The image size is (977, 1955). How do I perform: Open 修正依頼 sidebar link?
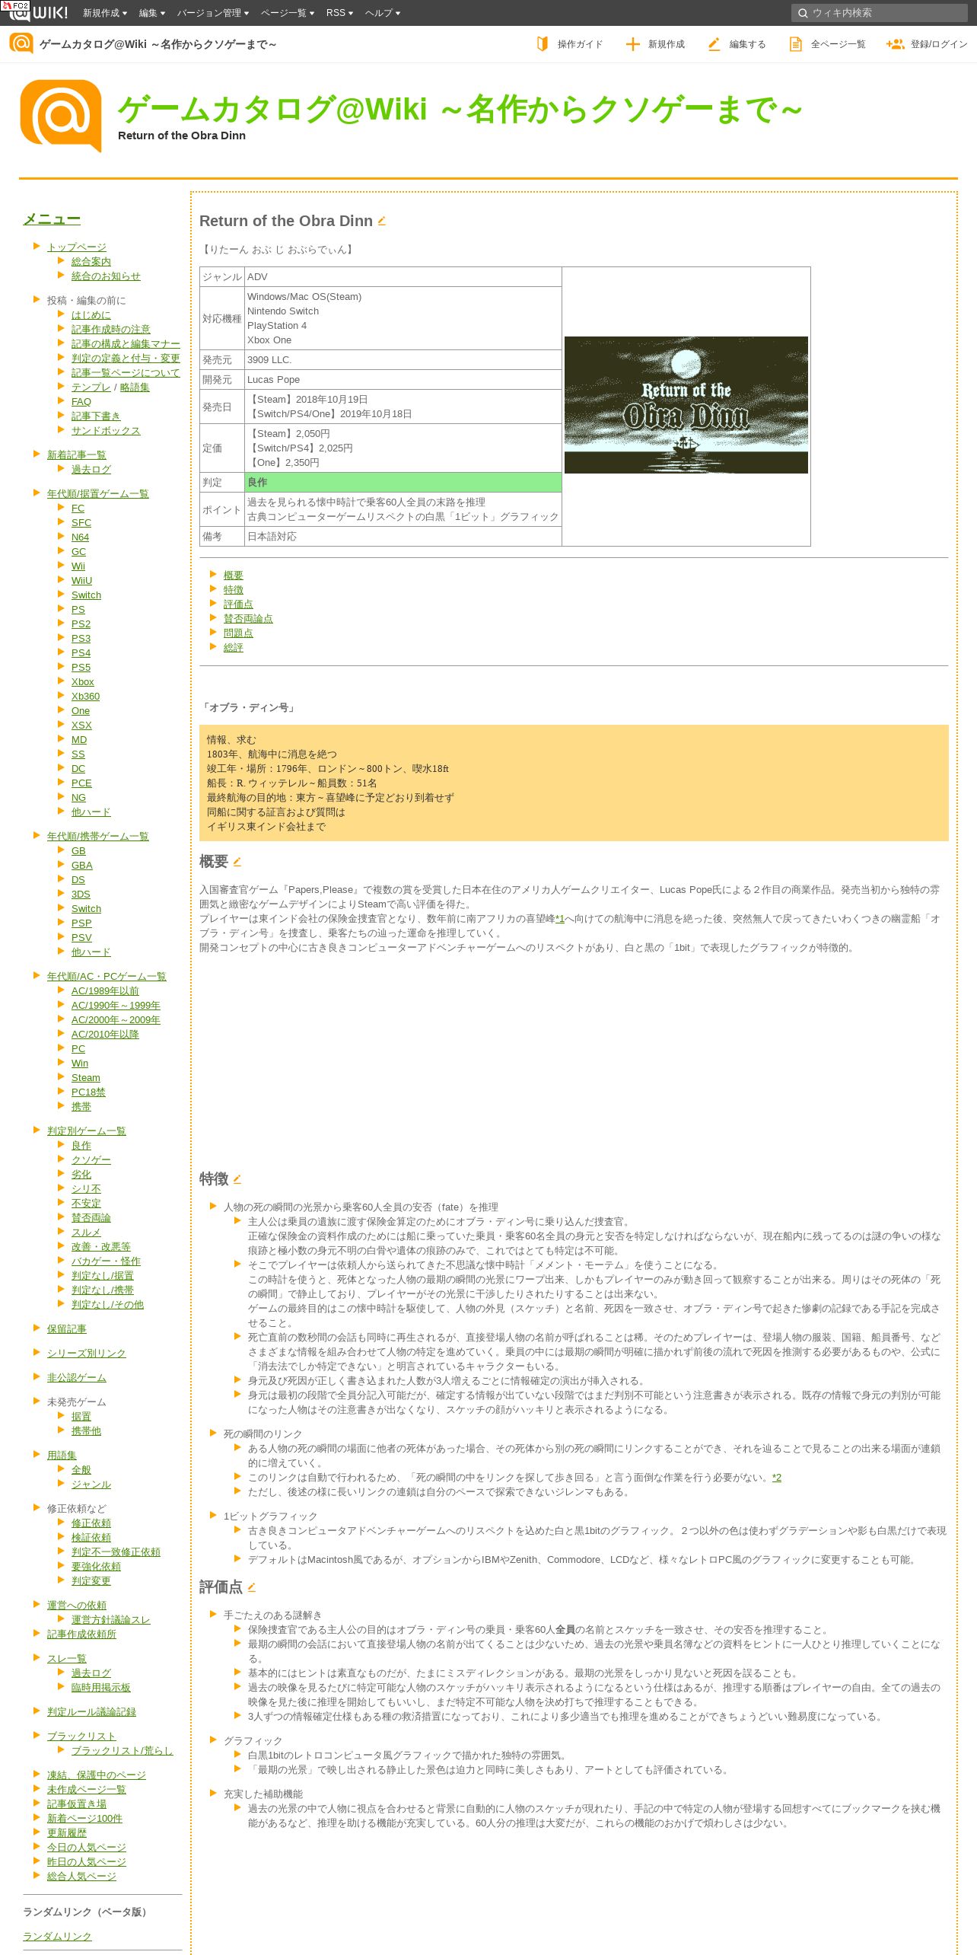point(91,1523)
